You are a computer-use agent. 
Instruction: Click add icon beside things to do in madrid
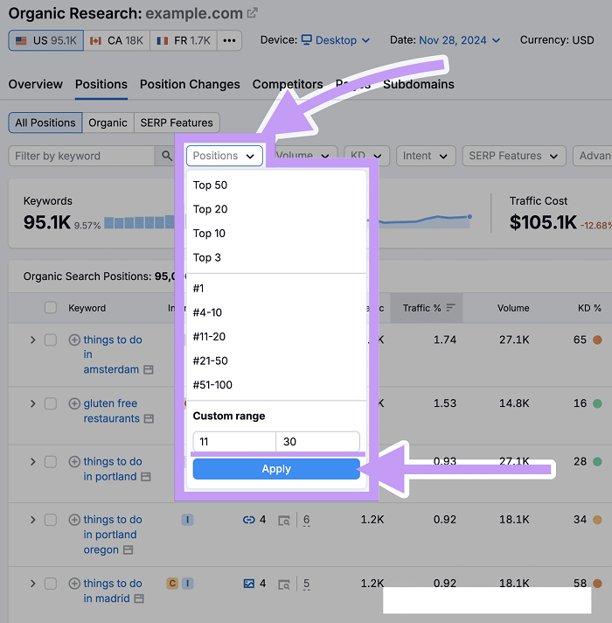(74, 584)
